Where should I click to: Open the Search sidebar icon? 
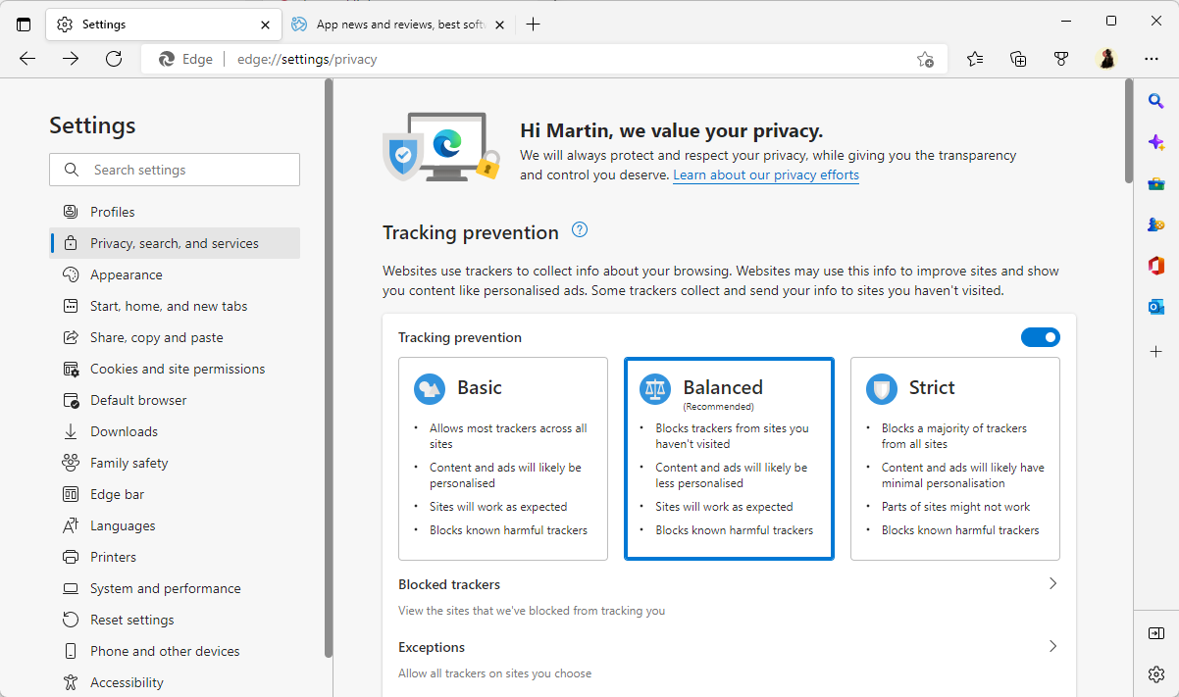point(1155,100)
